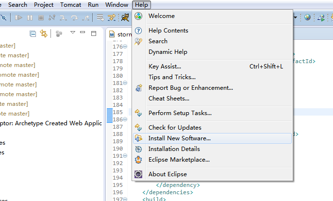This screenshot has height=201, width=333.
Task: Click the gray circles icon in explorer toolbar
Action: point(59,33)
